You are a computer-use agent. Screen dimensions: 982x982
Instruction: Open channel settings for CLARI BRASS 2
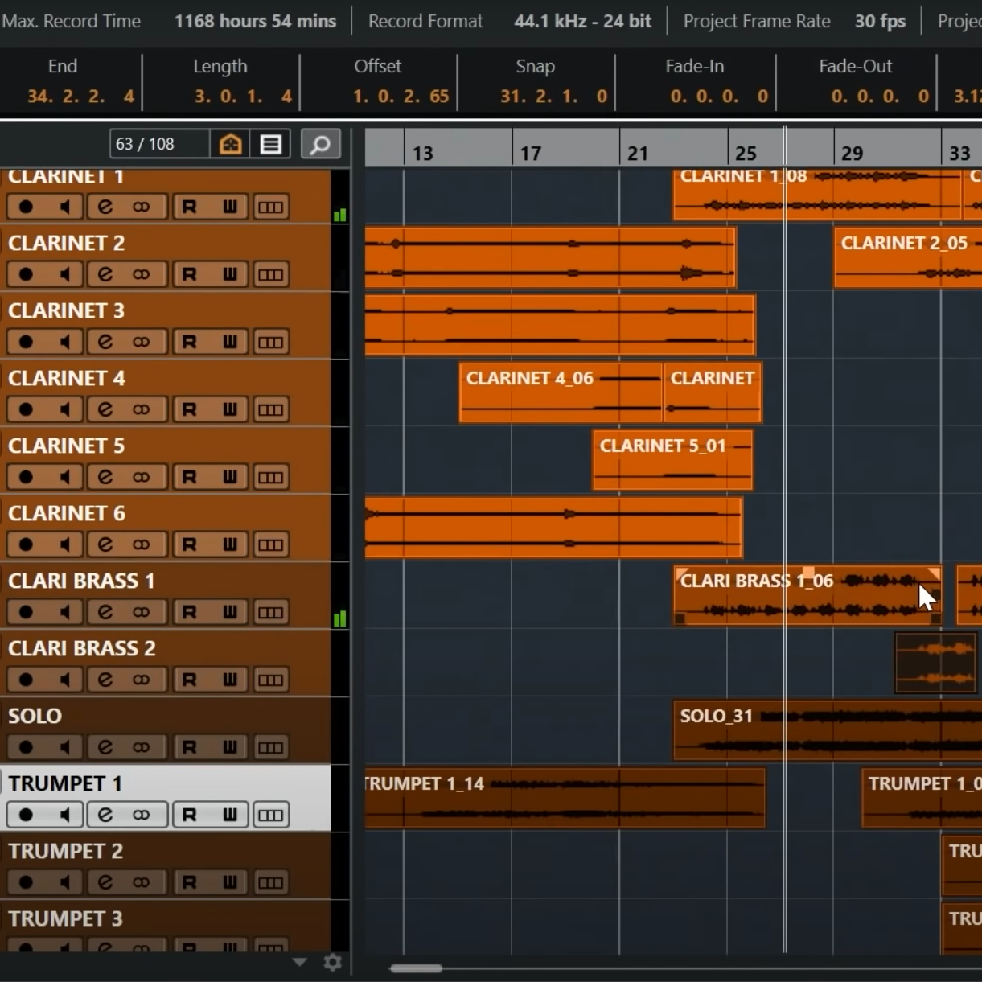pyautogui.click(x=105, y=680)
